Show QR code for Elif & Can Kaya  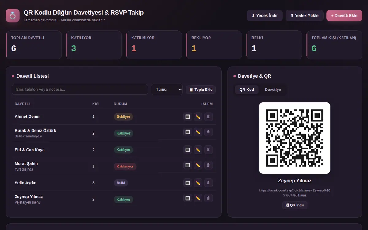188,150
